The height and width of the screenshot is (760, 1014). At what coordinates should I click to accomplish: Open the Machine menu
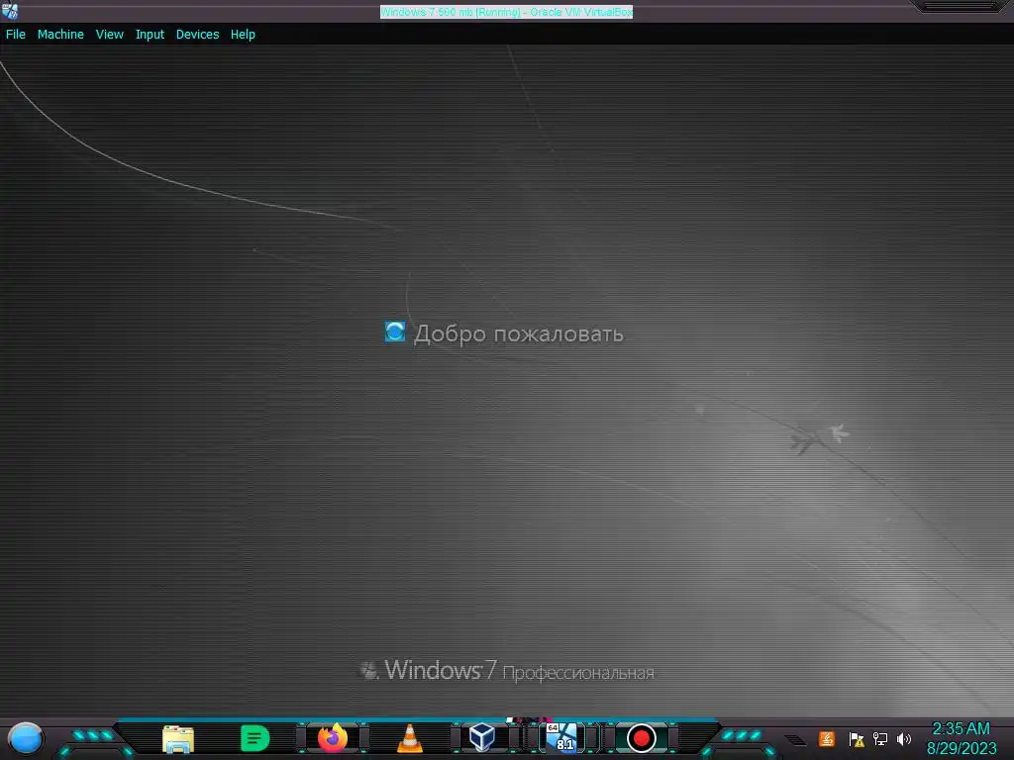coord(60,35)
